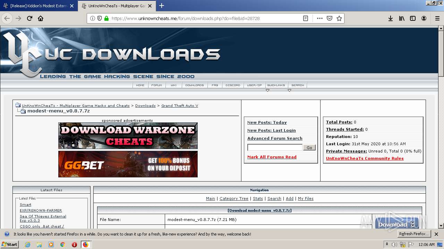This screenshot has width=444, height=249.
Task: Open the Download Warzone Cheats banner
Action: 128,136
